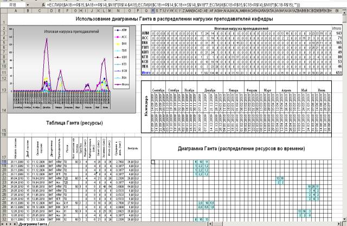The height and width of the screenshot is (226, 347).
Task: Click grand total value 651
Action: [x=338, y=72]
